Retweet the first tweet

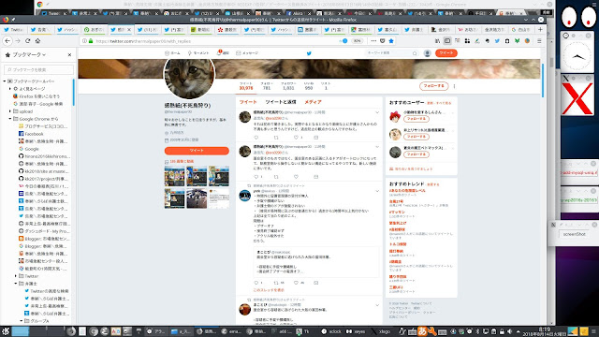[x=276, y=138]
